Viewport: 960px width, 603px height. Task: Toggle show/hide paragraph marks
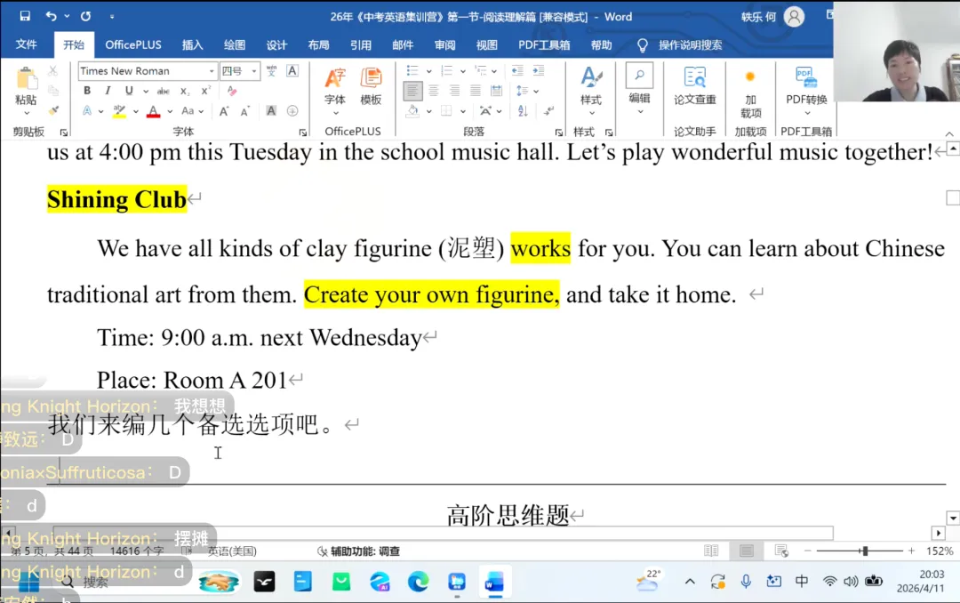click(548, 111)
